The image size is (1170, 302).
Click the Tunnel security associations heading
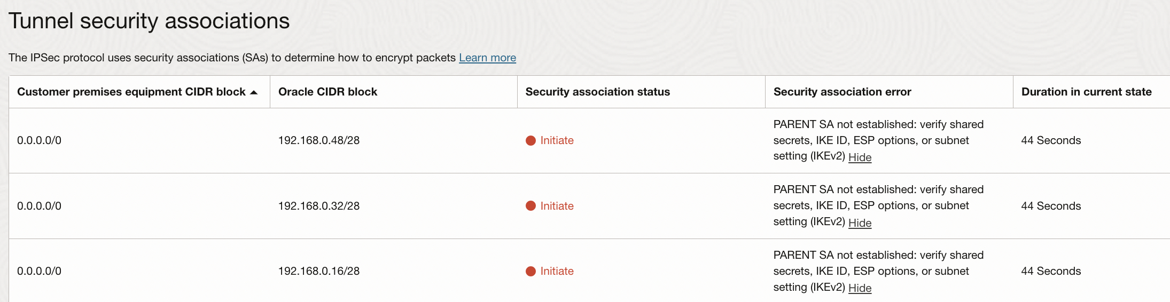pos(149,21)
